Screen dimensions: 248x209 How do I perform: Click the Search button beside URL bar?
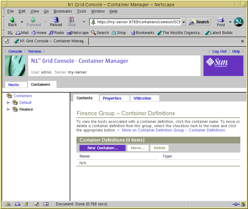199,22
